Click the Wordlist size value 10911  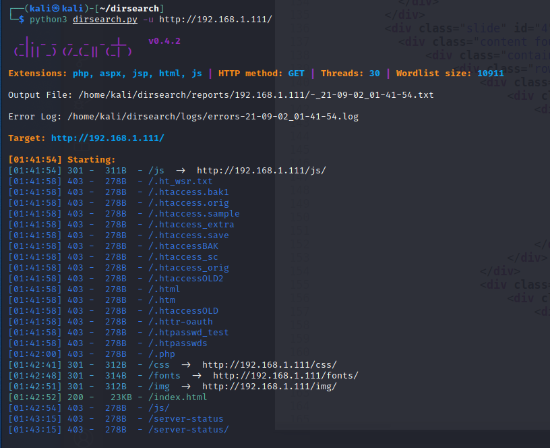[490, 73]
